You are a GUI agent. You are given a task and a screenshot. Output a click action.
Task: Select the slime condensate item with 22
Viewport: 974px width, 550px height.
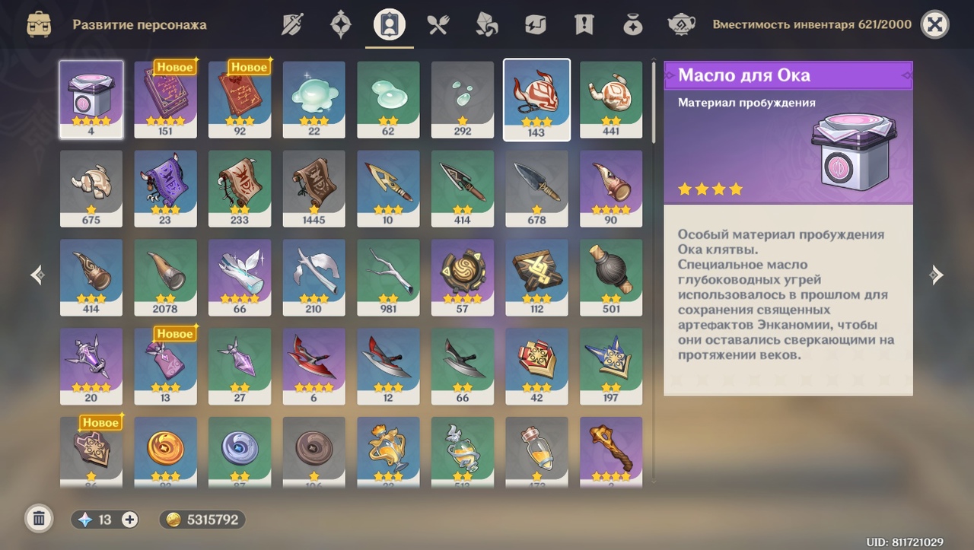(314, 100)
